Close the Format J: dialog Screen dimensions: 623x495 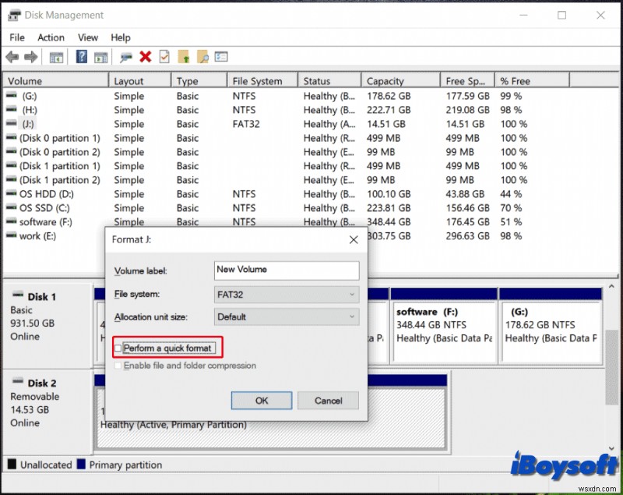[x=354, y=240]
